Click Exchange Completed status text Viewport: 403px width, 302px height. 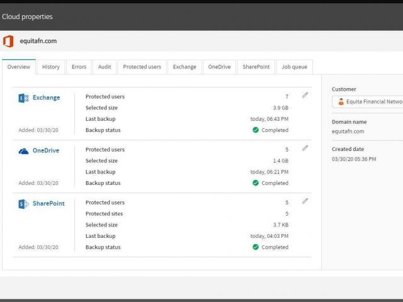click(x=275, y=130)
